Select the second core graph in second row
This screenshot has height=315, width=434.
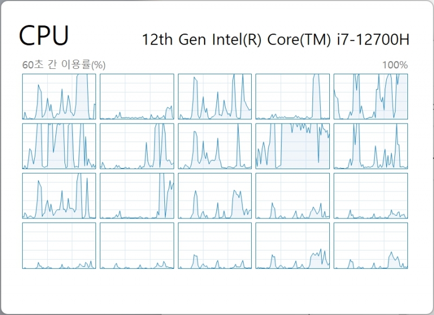pos(137,146)
